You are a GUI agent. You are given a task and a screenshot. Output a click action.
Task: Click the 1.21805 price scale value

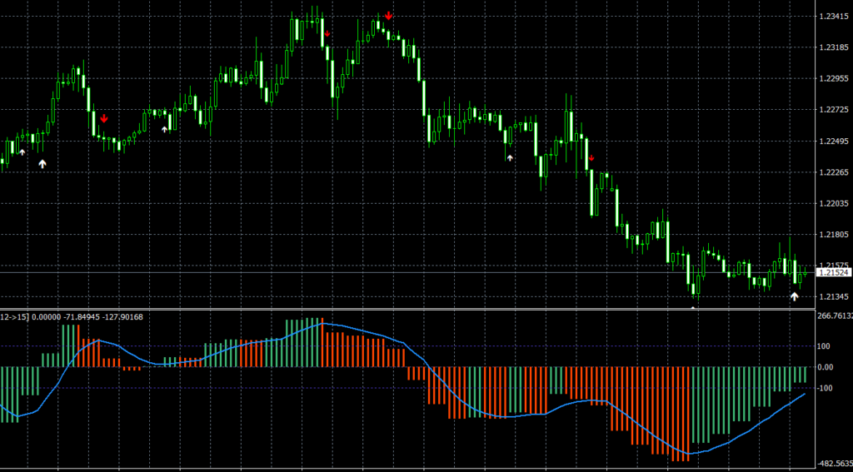(x=835, y=235)
